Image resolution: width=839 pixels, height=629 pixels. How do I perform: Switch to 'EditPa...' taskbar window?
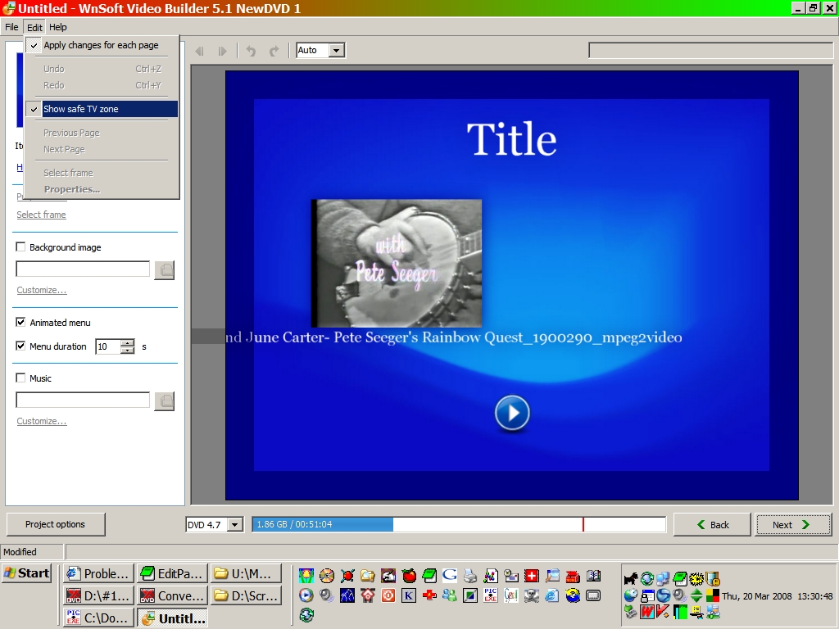coord(172,574)
